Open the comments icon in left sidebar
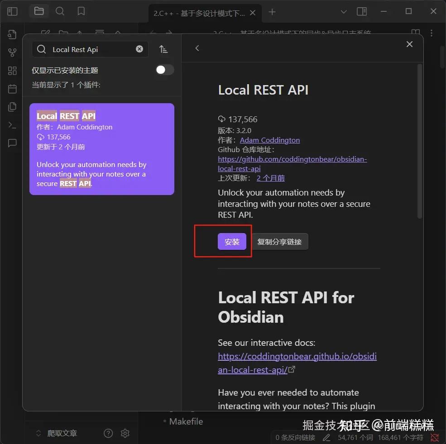This screenshot has height=444, width=446. [12, 143]
